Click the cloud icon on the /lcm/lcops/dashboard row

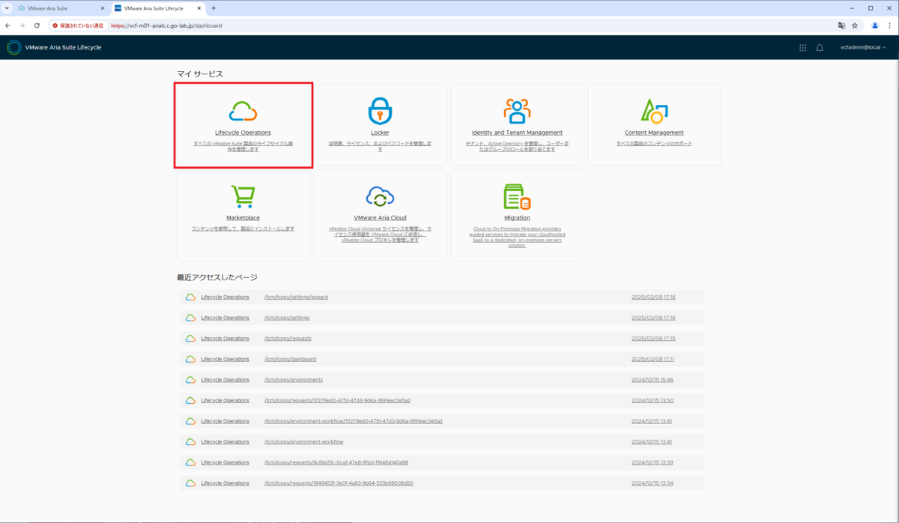click(x=190, y=359)
